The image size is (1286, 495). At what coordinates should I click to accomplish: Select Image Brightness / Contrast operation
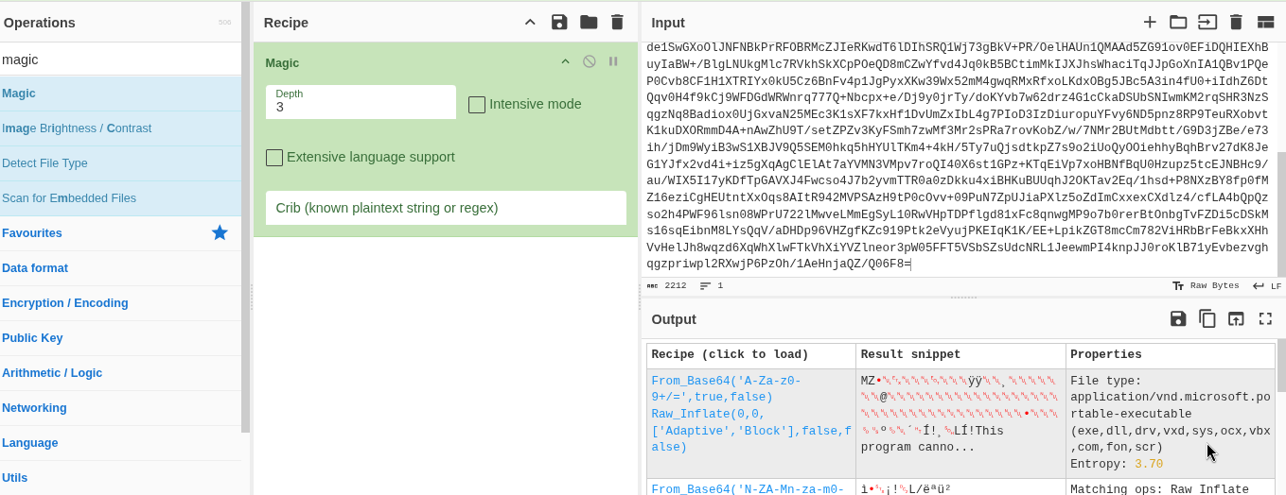(x=120, y=128)
